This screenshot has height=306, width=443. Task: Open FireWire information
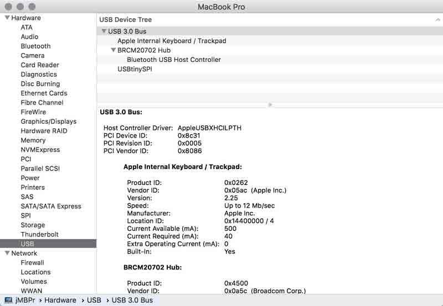[x=33, y=112]
